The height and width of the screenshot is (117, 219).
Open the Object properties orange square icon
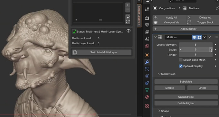click(147, 55)
